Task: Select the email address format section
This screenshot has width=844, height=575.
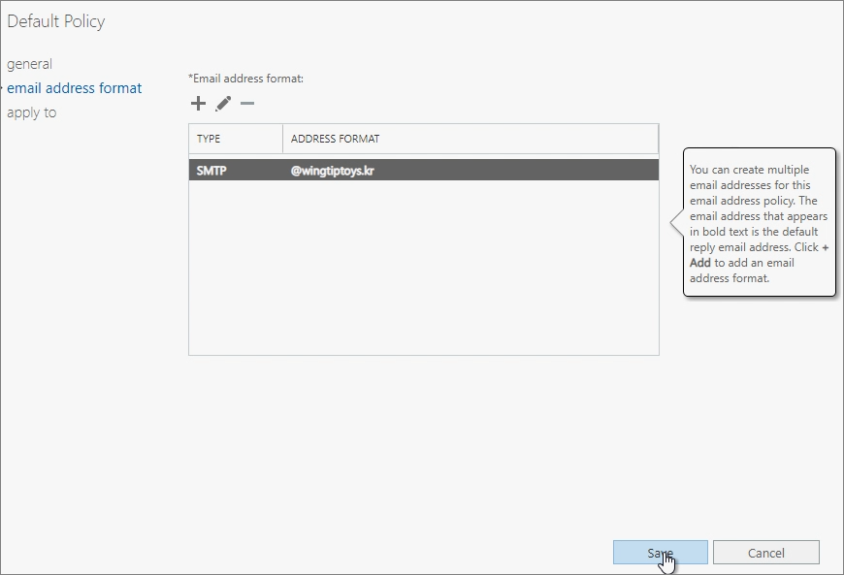Action: [75, 88]
